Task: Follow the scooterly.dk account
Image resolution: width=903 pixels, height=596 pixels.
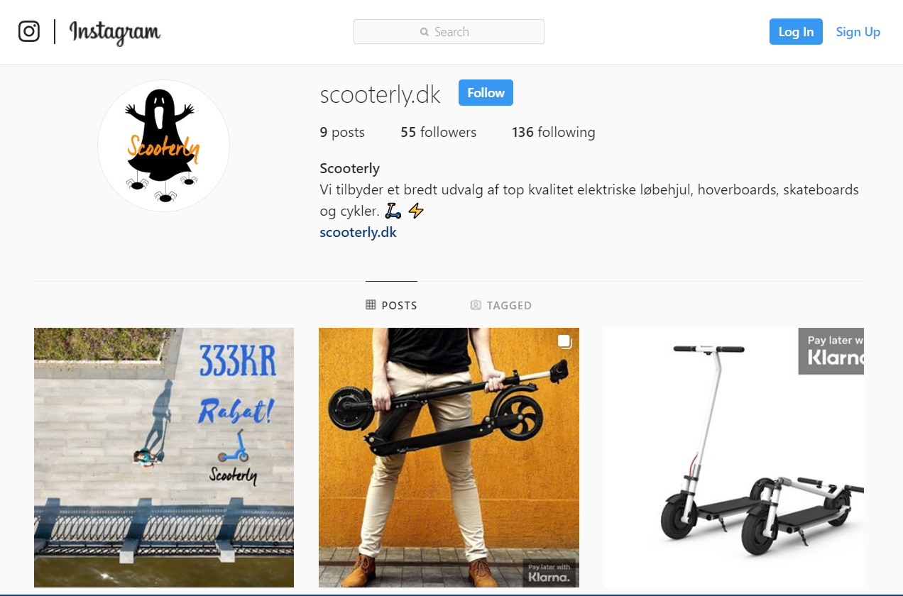Action: tap(486, 93)
